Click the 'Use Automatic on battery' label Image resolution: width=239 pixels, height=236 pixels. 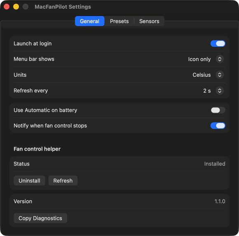point(45,110)
